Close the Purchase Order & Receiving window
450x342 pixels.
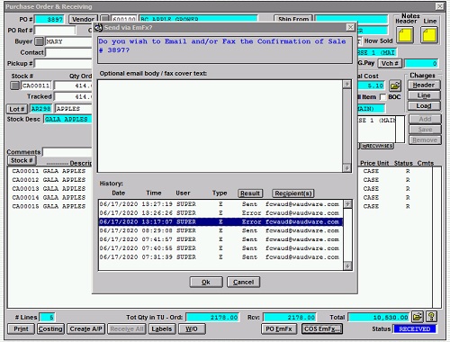(x=439, y=6)
